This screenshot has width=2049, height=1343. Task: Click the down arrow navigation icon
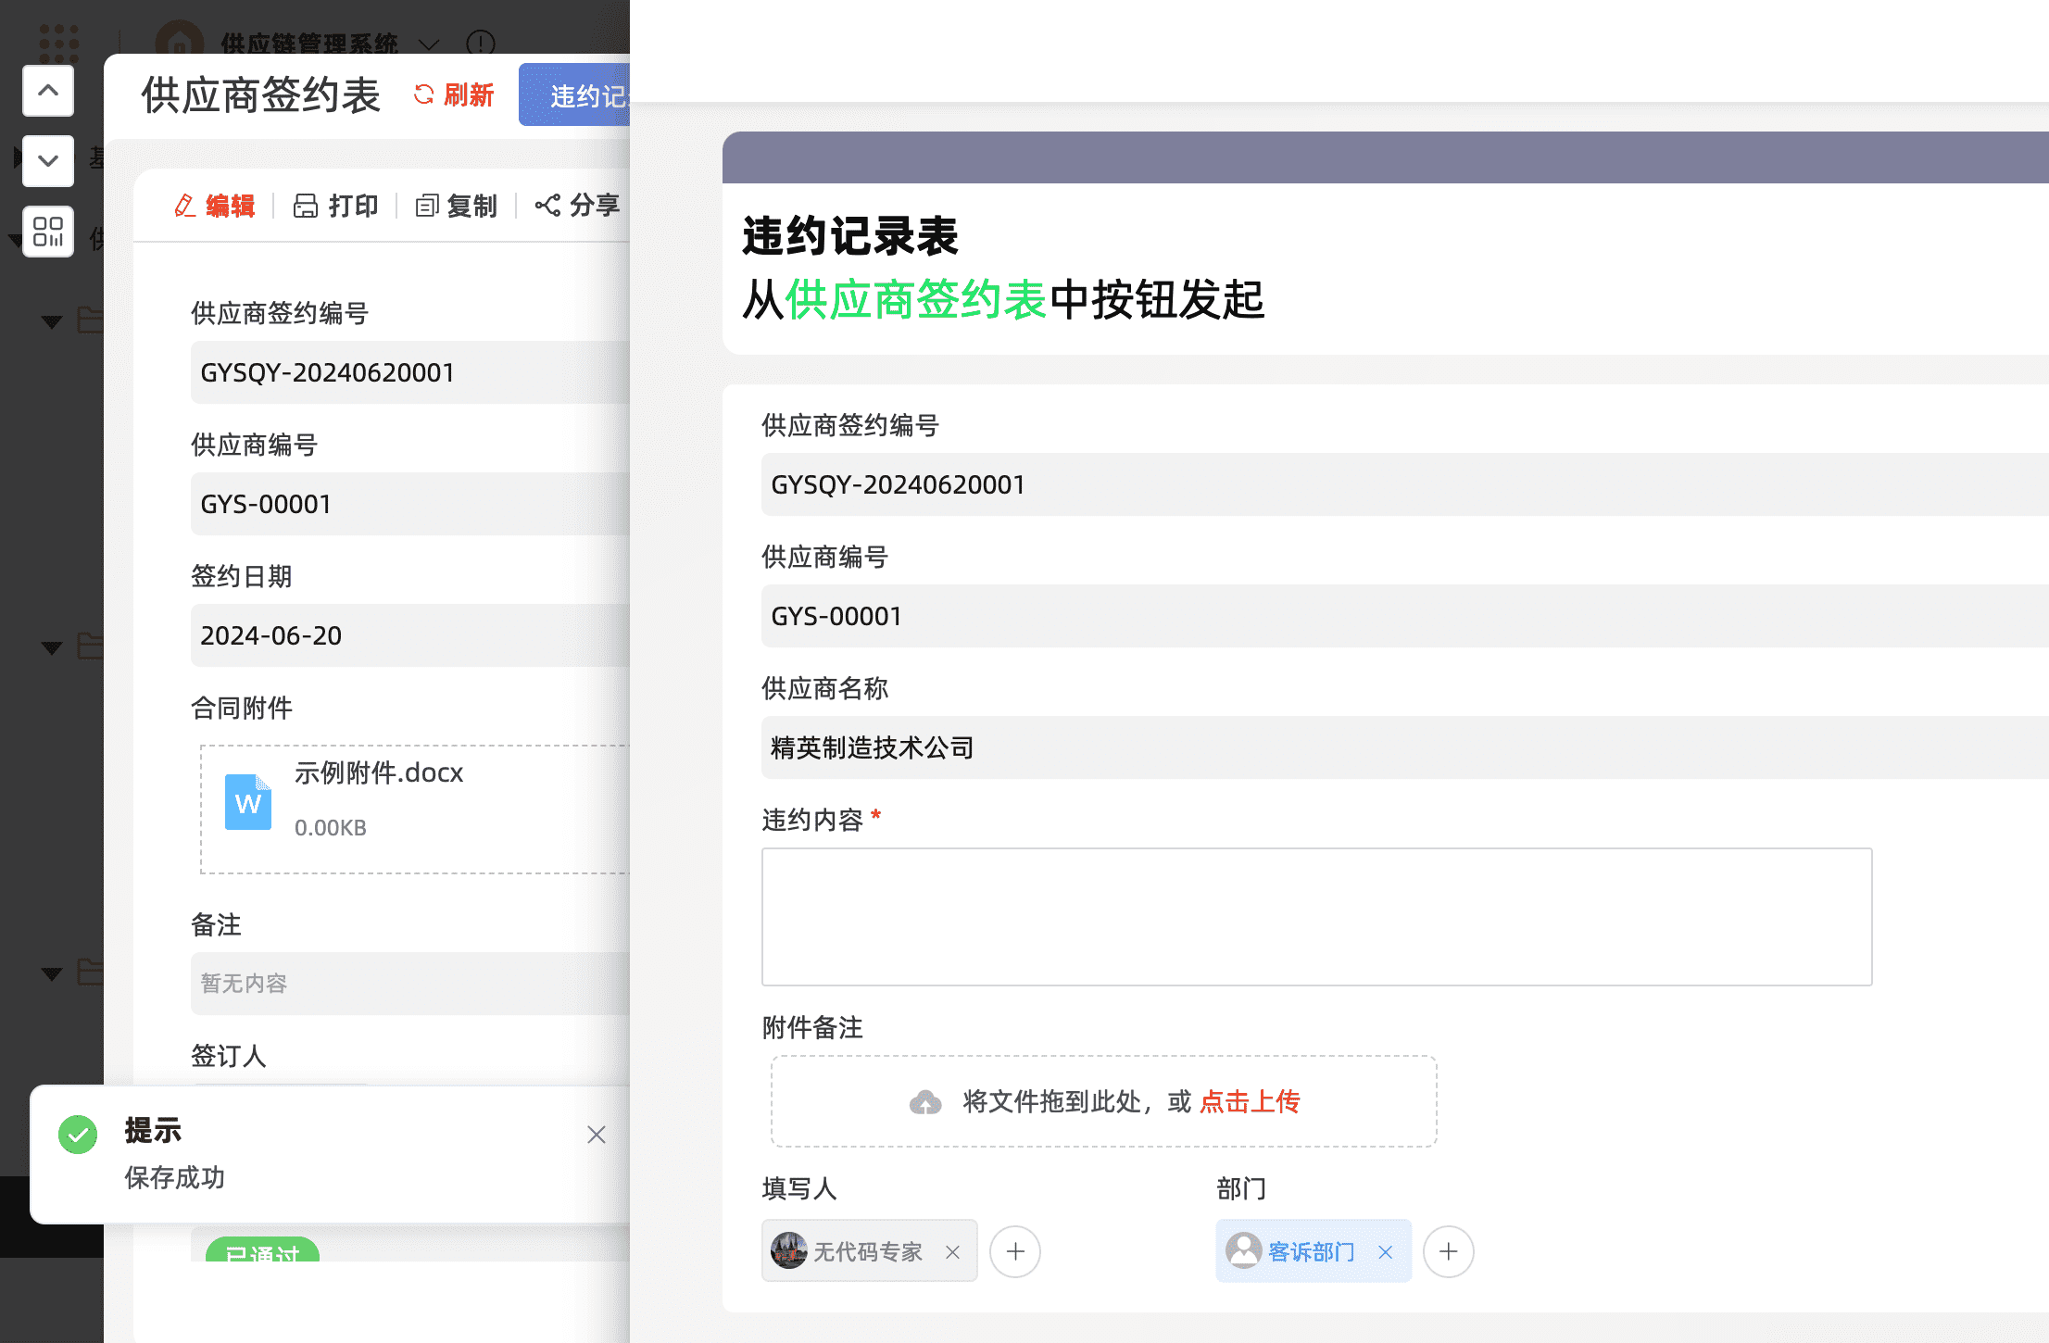48,161
